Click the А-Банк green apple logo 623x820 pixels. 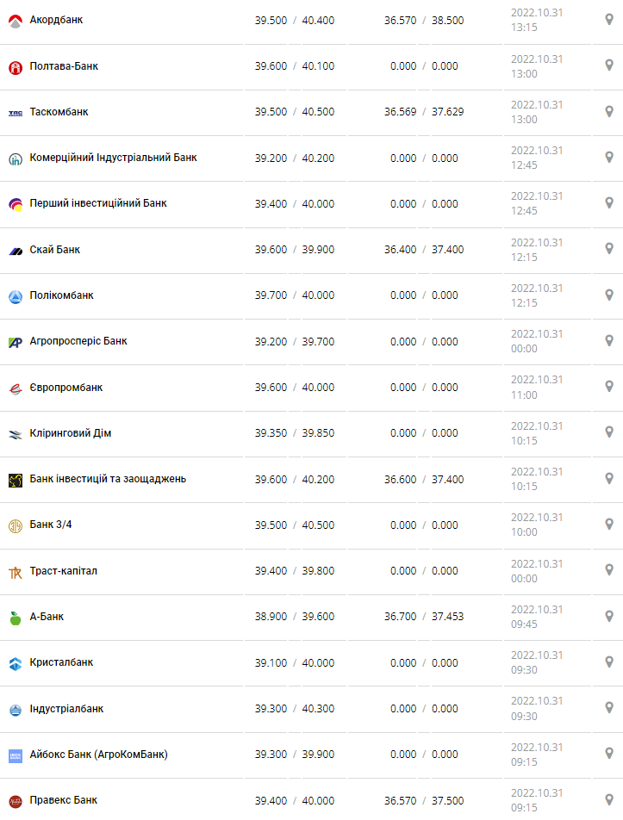pos(15,618)
